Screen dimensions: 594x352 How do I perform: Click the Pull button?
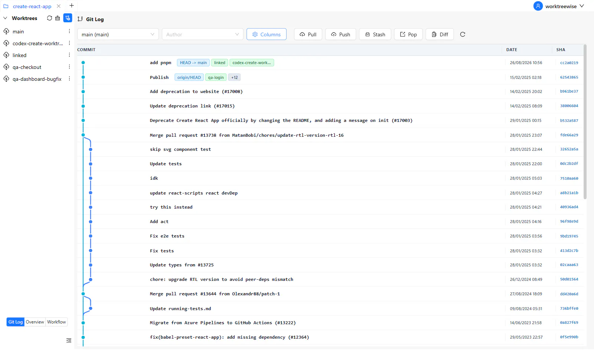(x=308, y=34)
